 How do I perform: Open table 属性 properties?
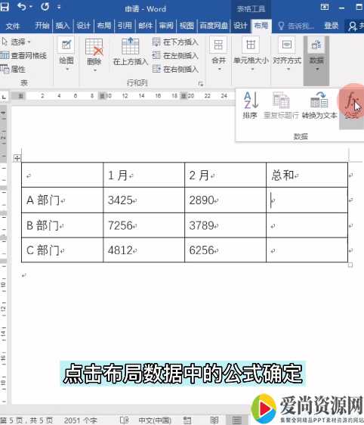[x=13, y=69]
